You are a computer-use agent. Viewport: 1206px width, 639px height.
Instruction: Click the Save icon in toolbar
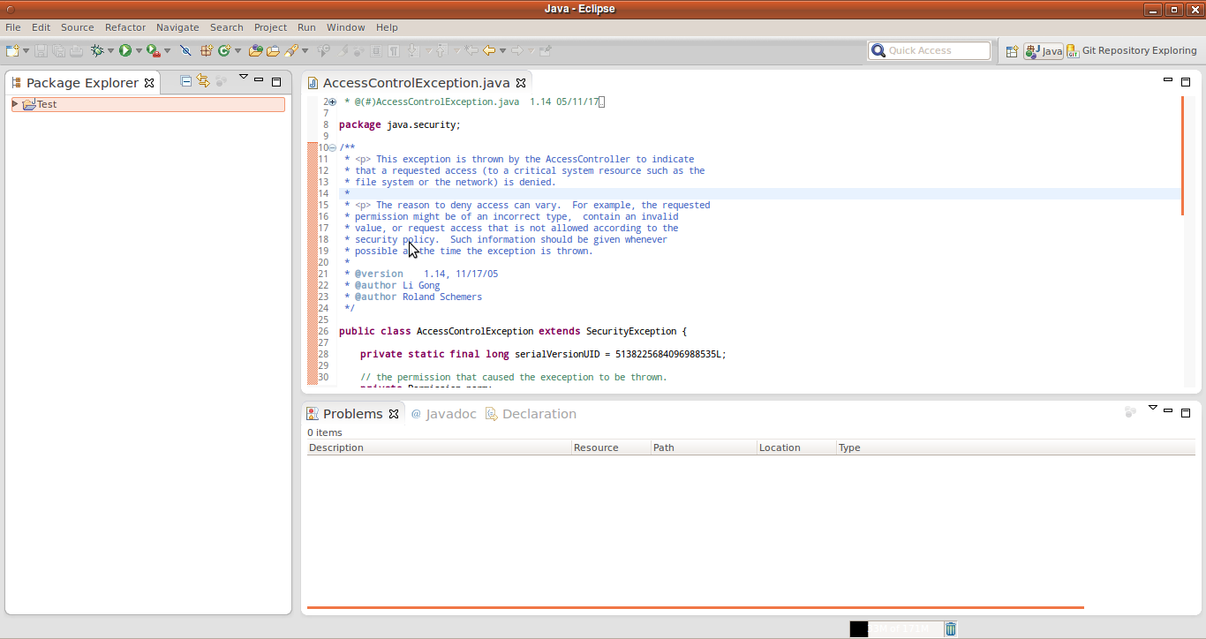[x=41, y=50]
